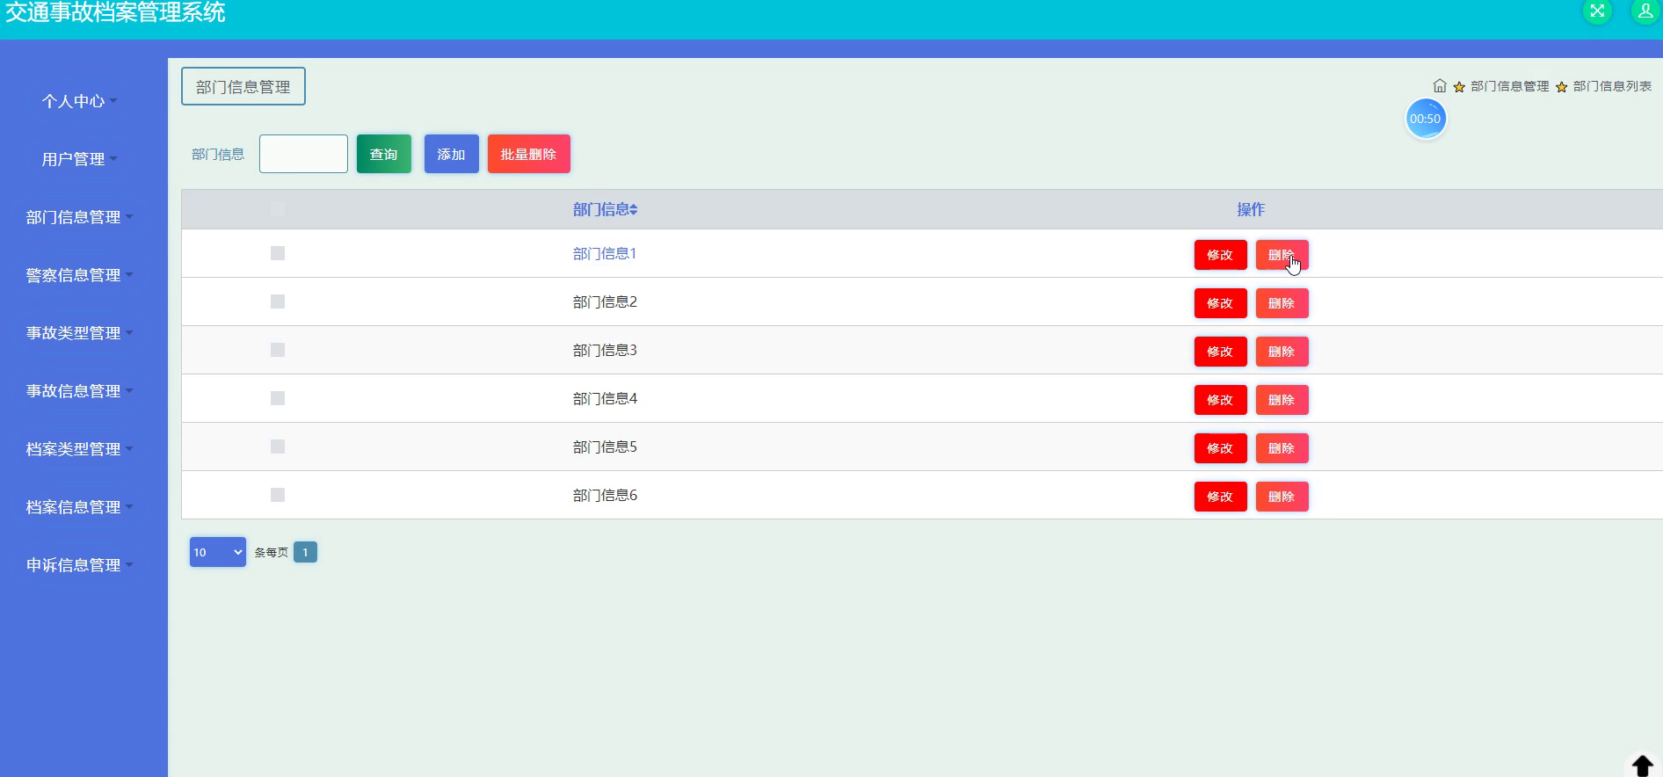Click 修改 for 部门信息5
This screenshot has width=1663, height=777.
coord(1220,448)
